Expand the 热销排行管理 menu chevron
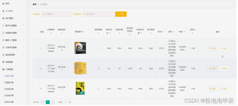238x106 pixels. pos(23,32)
